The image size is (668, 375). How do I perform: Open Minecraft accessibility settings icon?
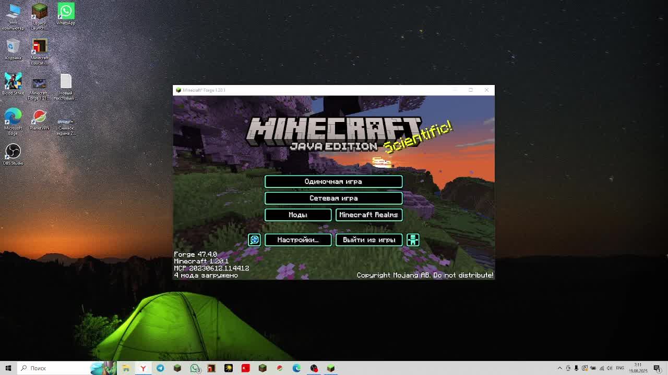click(x=413, y=240)
